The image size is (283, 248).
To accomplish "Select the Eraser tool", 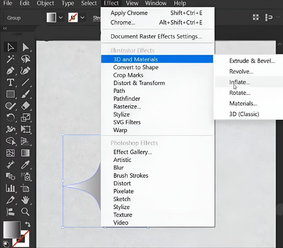I will click(x=25, y=106).
